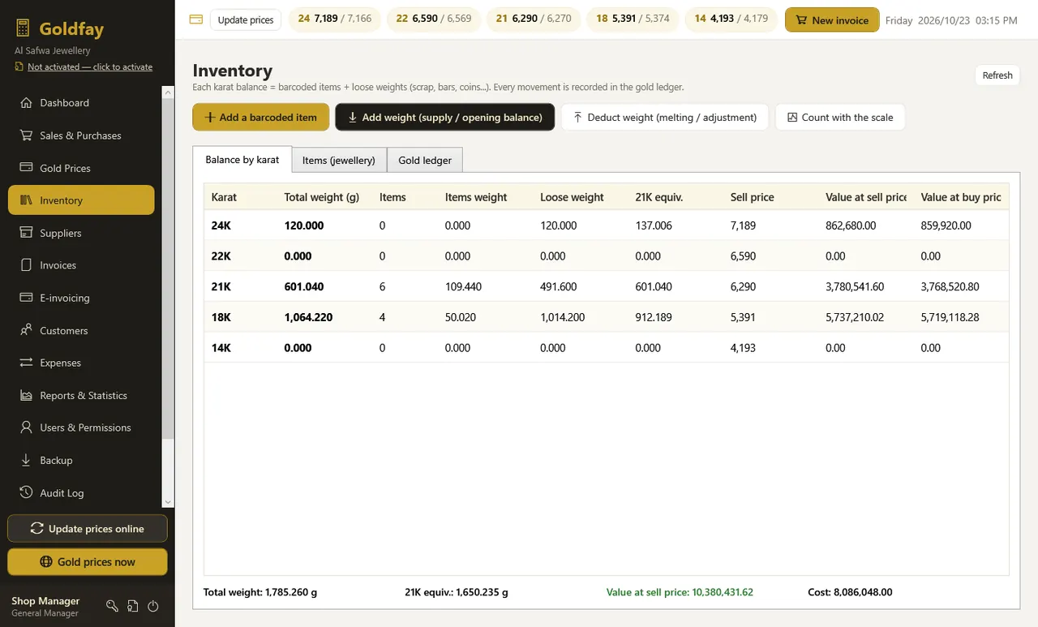Open the certificate document icon in the sidebar footer
This screenshot has width=1038, height=627.
[132, 606]
